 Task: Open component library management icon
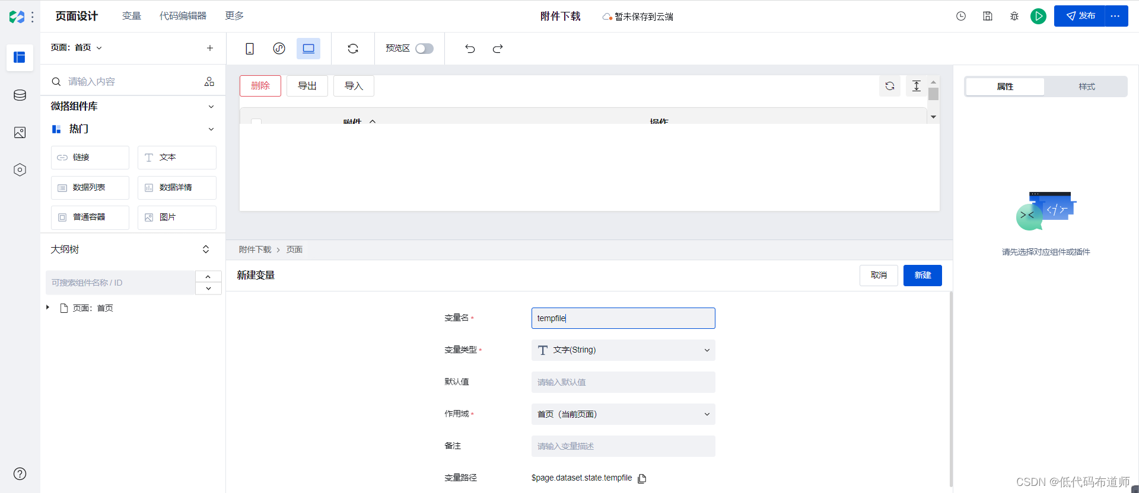209,82
